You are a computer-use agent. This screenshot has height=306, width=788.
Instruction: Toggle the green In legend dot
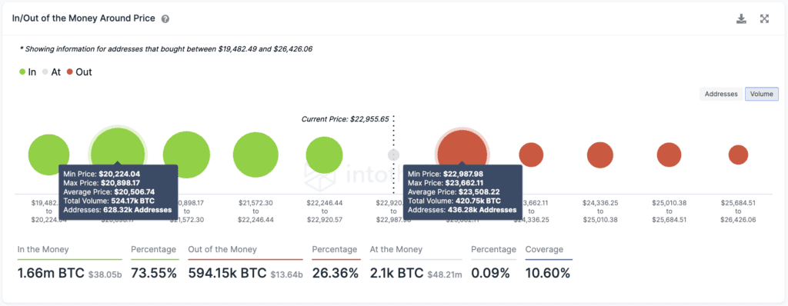coord(22,72)
